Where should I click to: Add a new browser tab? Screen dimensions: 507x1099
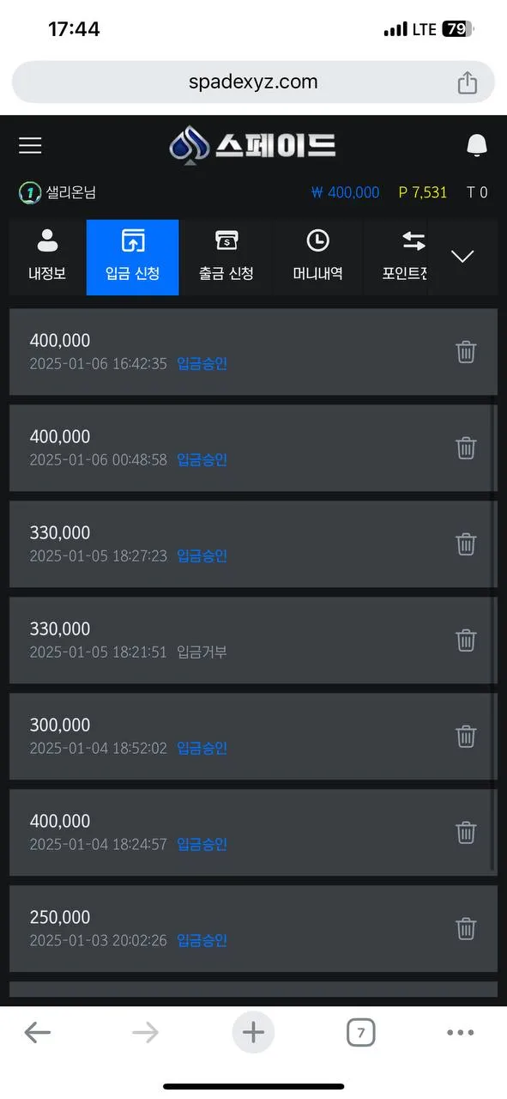[253, 1032]
